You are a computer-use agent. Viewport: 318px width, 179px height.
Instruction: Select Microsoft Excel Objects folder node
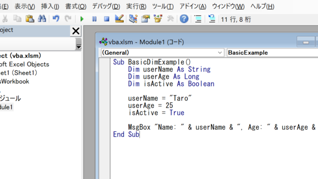tap(24, 64)
